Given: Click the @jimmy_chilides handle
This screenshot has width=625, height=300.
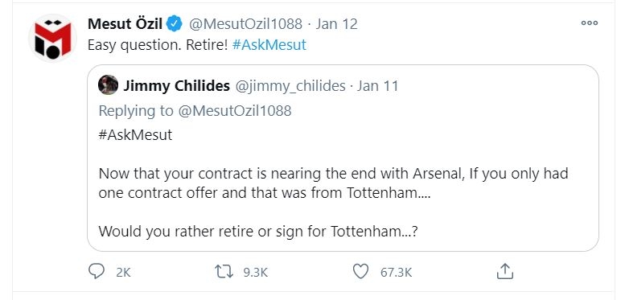Looking at the screenshot, I should click(x=290, y=86).
